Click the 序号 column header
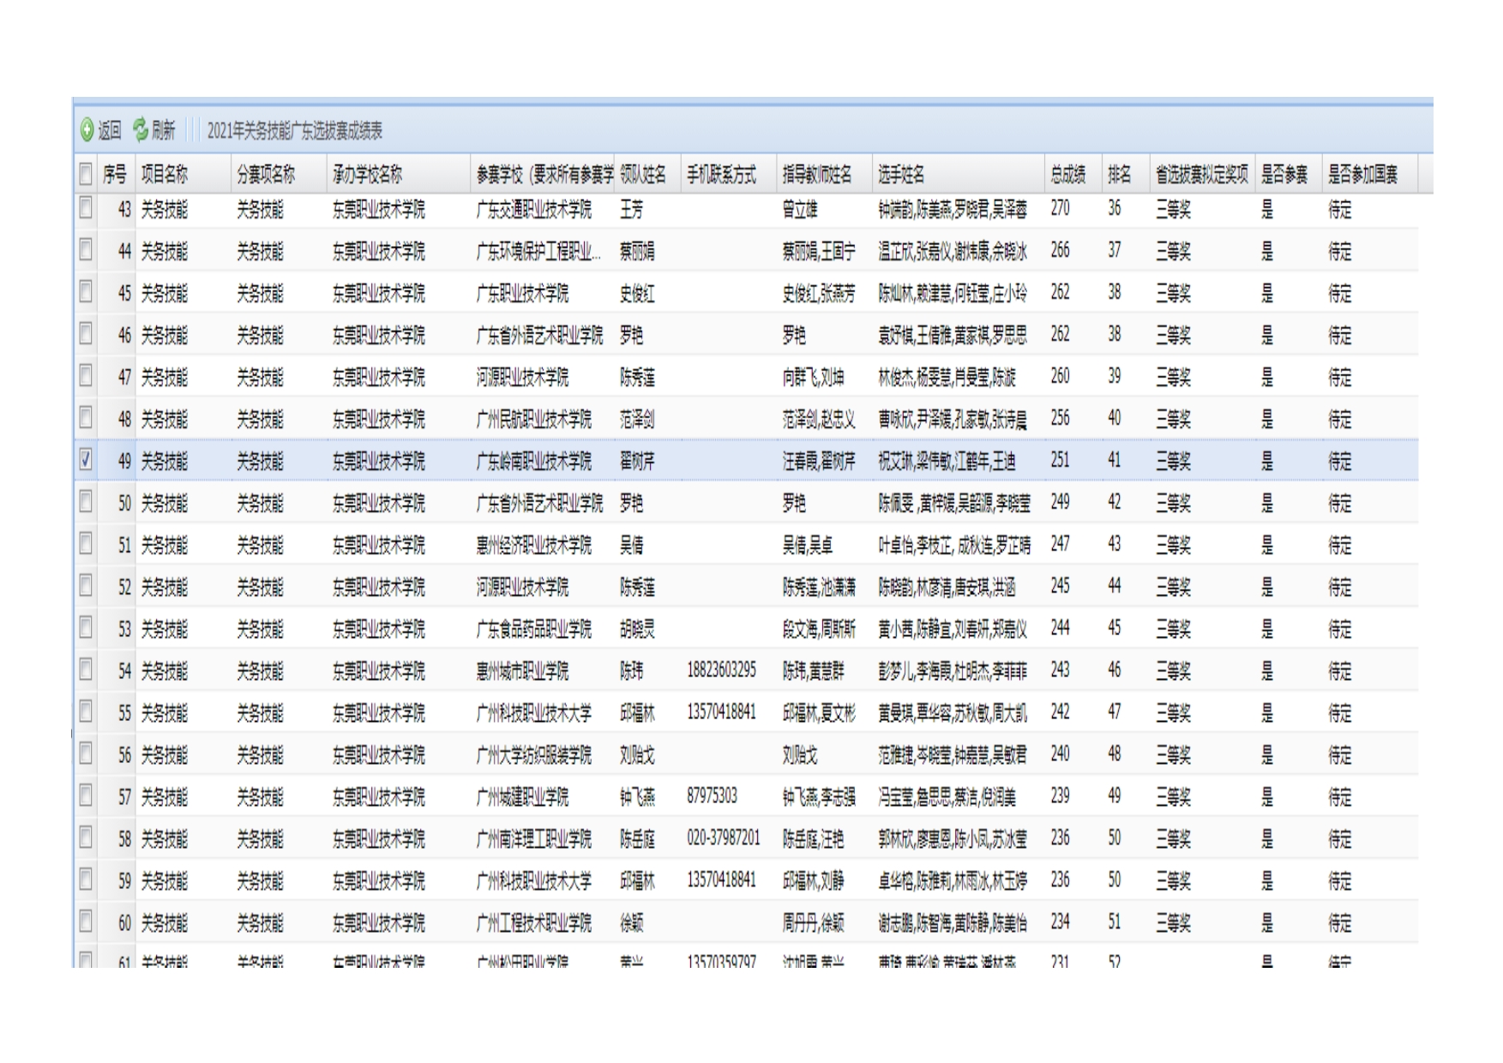Screen dimensions: 1503x1063 115,175
